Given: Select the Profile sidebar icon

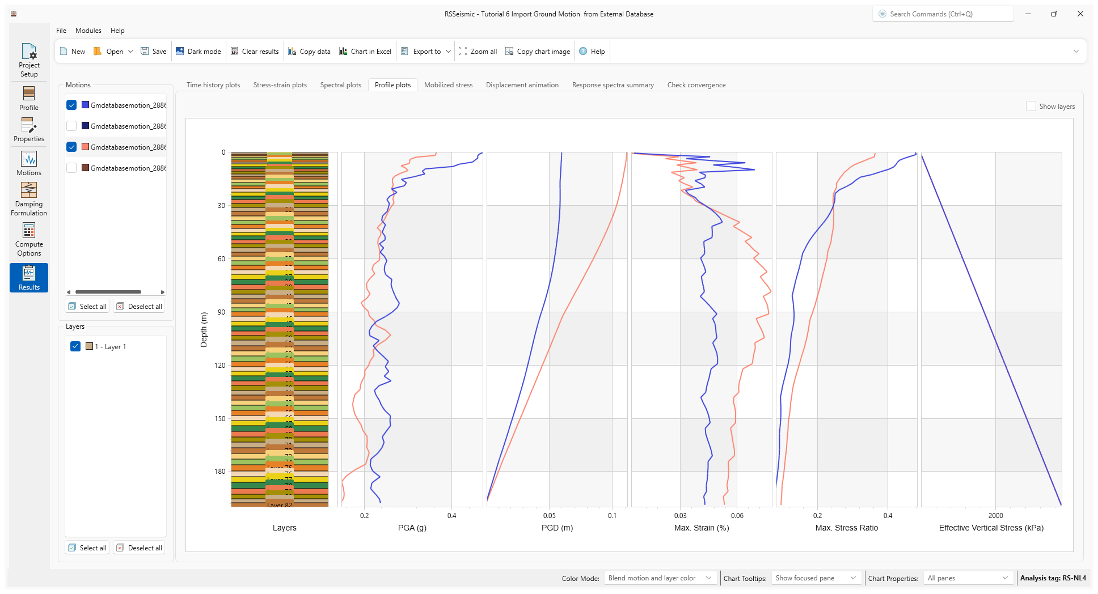Looking at the screenshot, I should (x=29, y=97).
